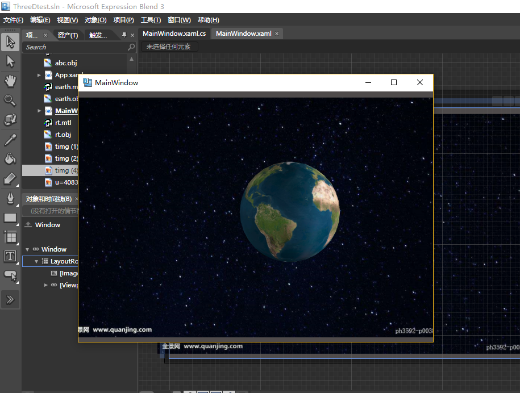
Task: Open the MainWindow.xaml.cs document tab
Action: 174,34
